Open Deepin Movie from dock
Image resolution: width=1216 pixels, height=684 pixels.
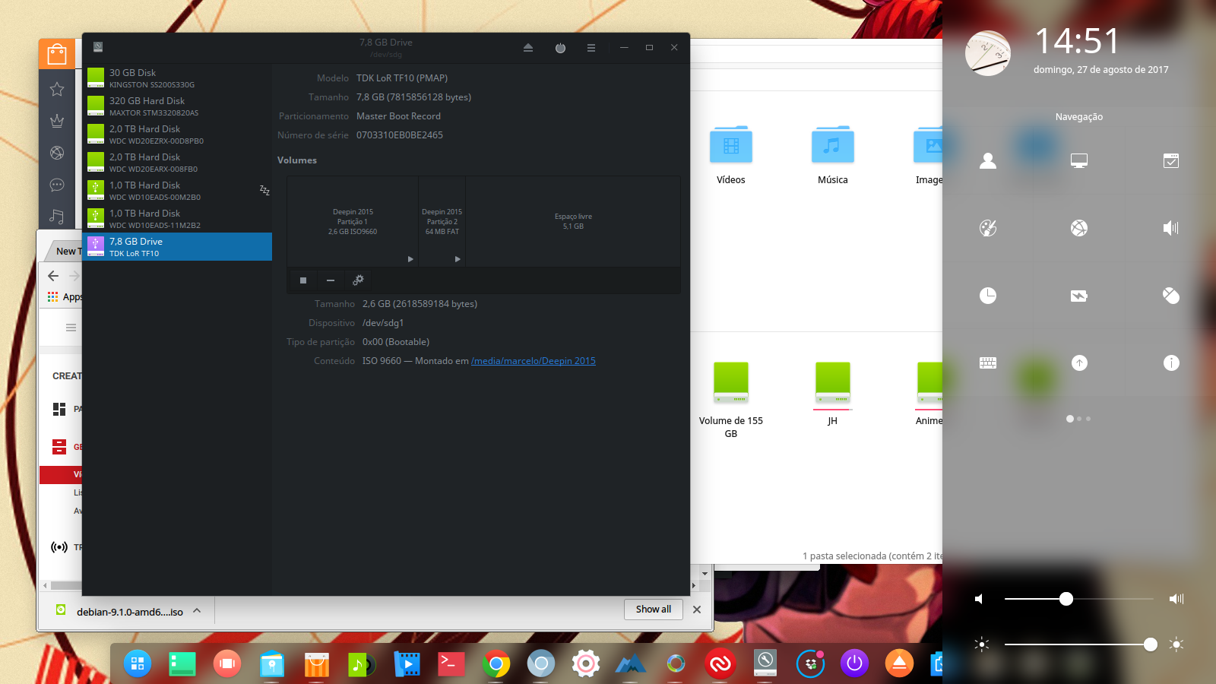point(407,663)
